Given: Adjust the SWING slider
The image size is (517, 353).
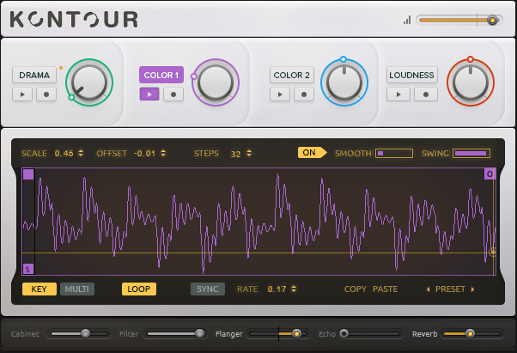Looking at the screenshot, I should click(471, 153).
